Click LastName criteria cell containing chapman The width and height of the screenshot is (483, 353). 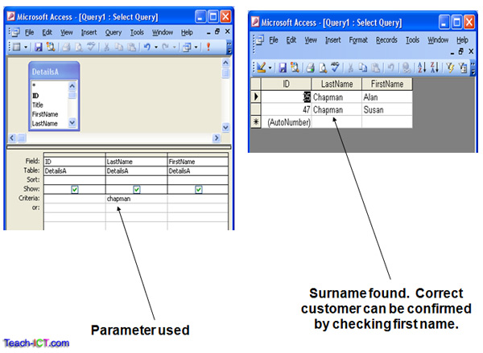(x=136, y=198)
